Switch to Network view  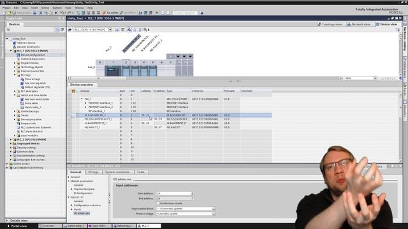[x=360, y=24]
